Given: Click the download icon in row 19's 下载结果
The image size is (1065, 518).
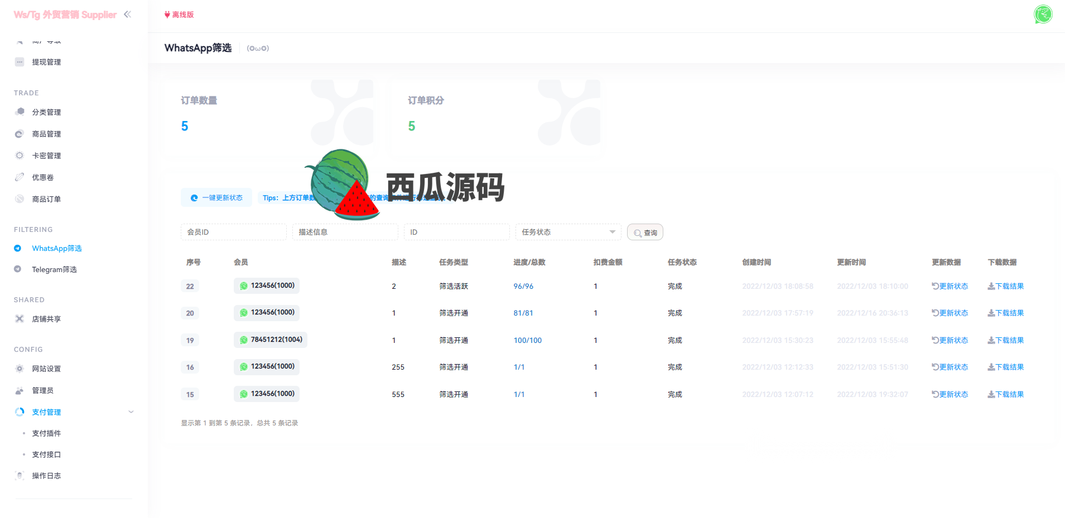Looking at the screenshot, I should pos(991,340).
